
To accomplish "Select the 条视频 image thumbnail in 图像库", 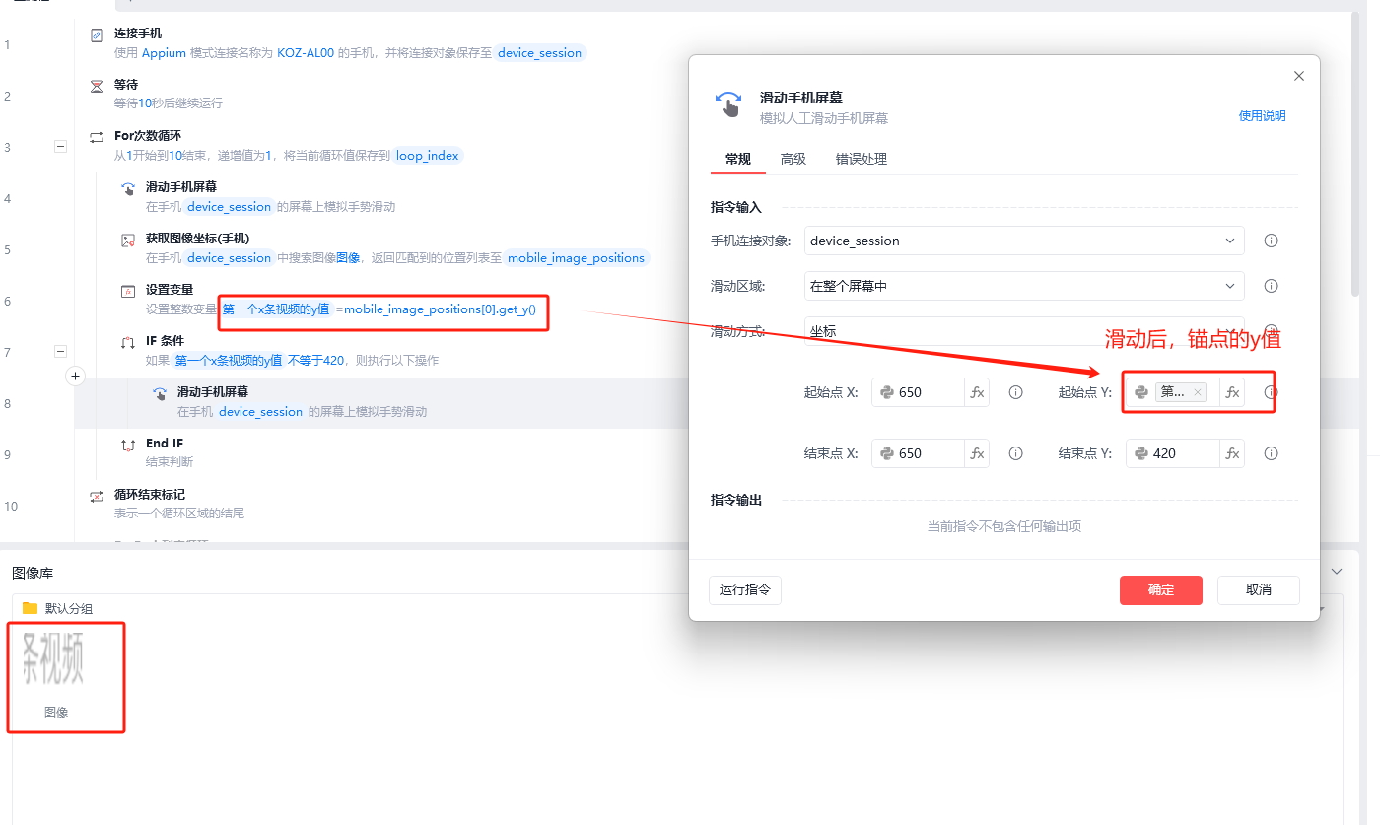I will click(55, 658).
